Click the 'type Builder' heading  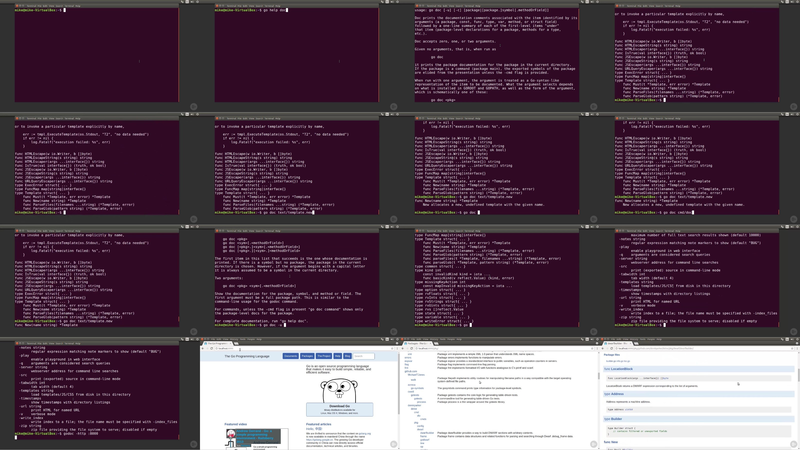click(613, 419)
